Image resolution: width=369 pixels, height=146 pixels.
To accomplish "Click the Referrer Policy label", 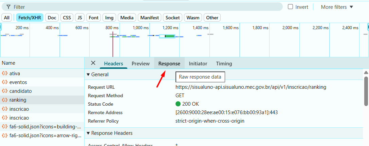I will coord(103,121).
